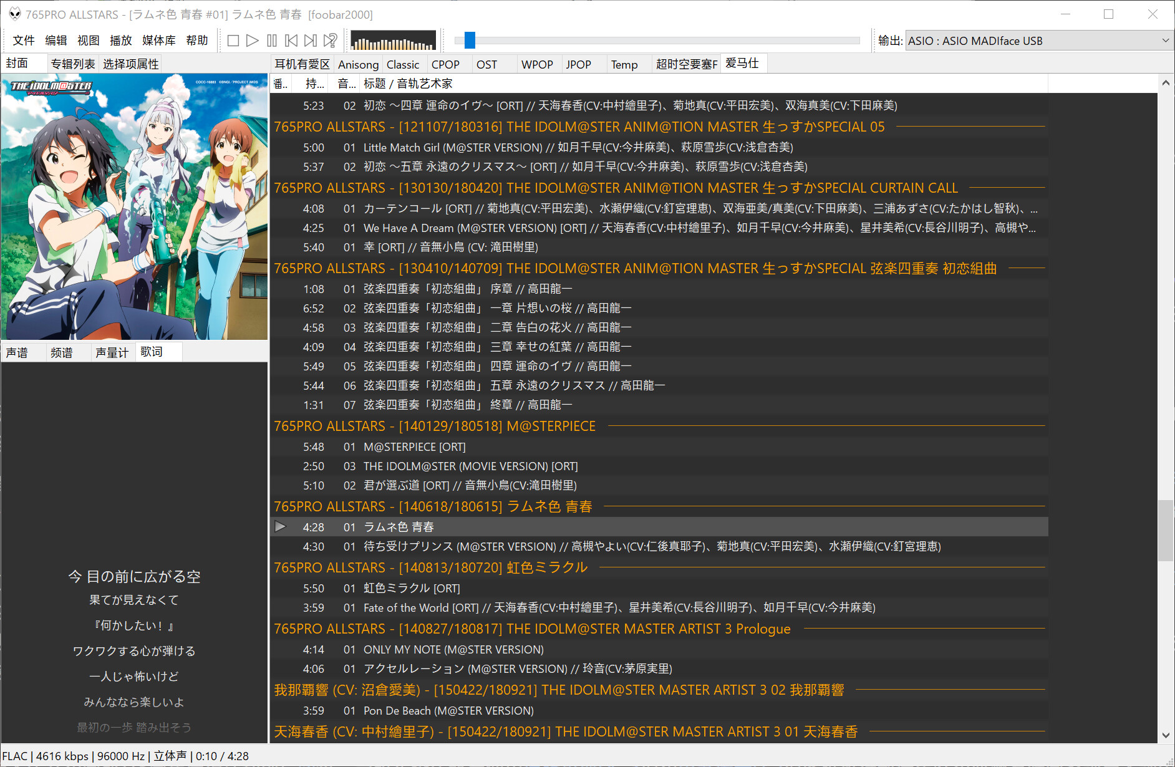Switch to the 频谱 tab

coord(68,352)
